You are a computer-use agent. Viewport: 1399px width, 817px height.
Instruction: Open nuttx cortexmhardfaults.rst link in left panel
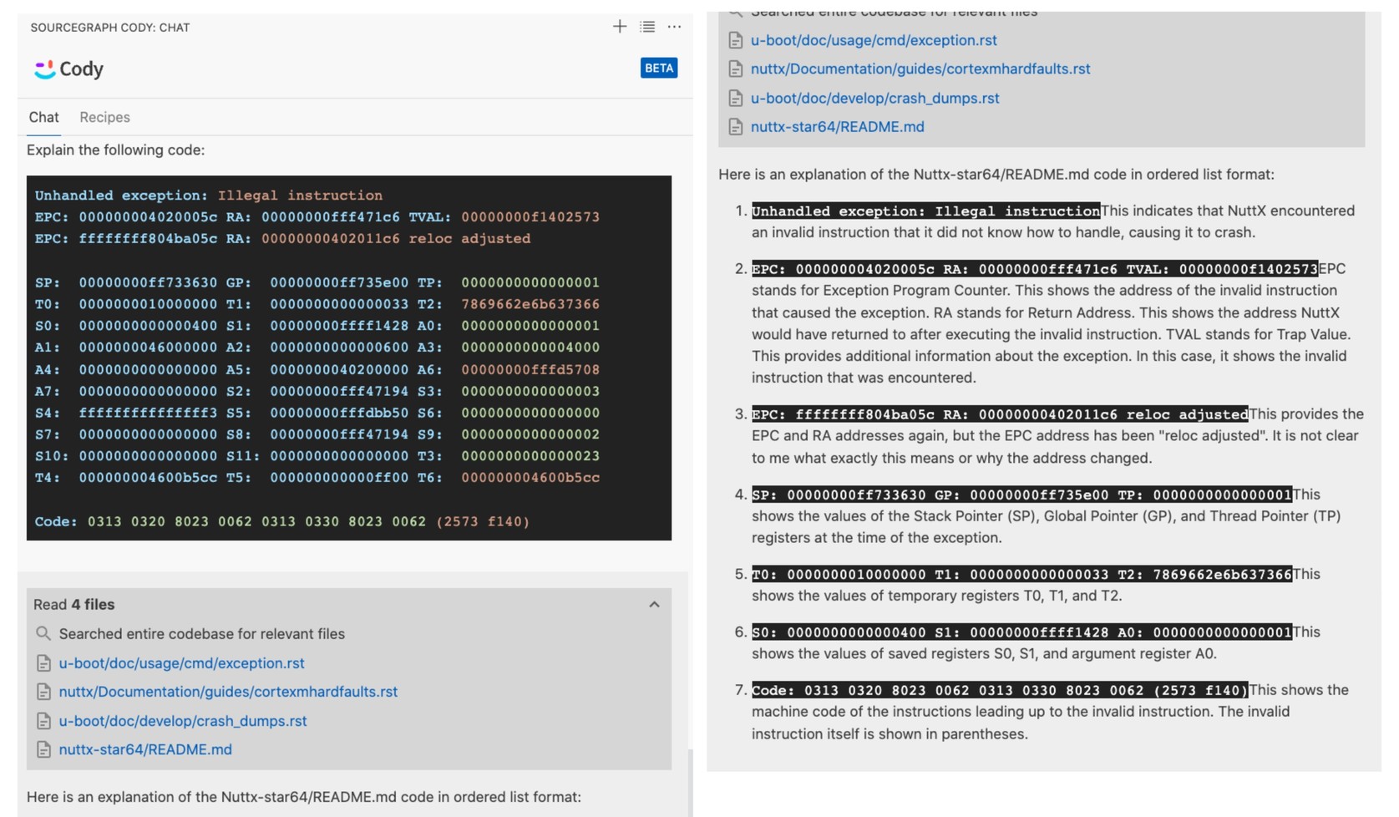point(228,692)
